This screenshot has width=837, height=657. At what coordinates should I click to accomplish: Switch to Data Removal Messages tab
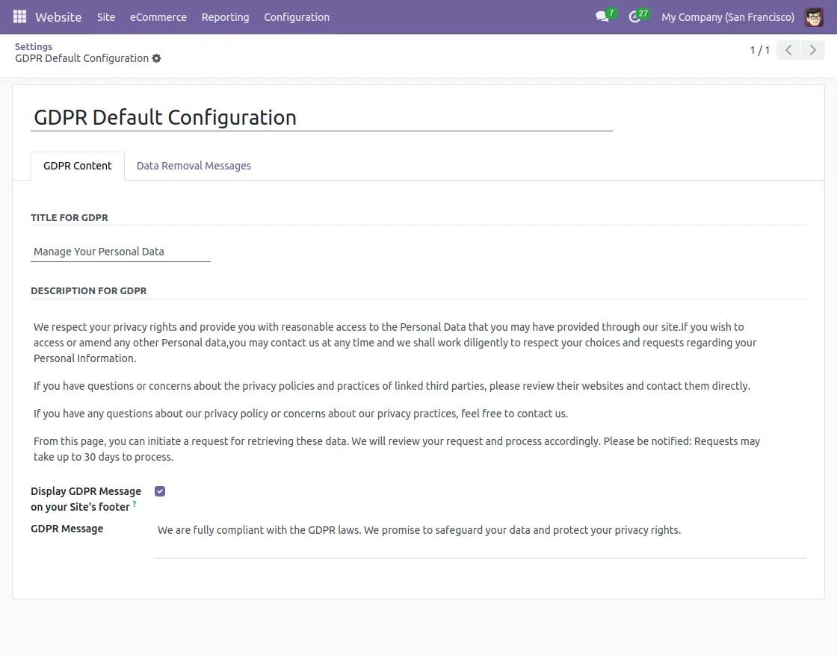(x=194, y=165)
